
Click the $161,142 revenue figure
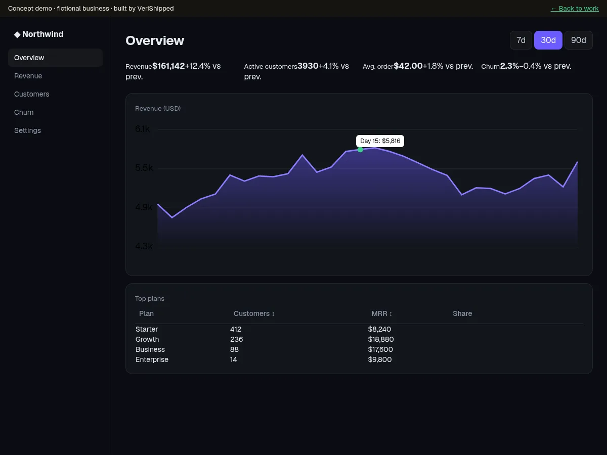[x=168, y=66]
